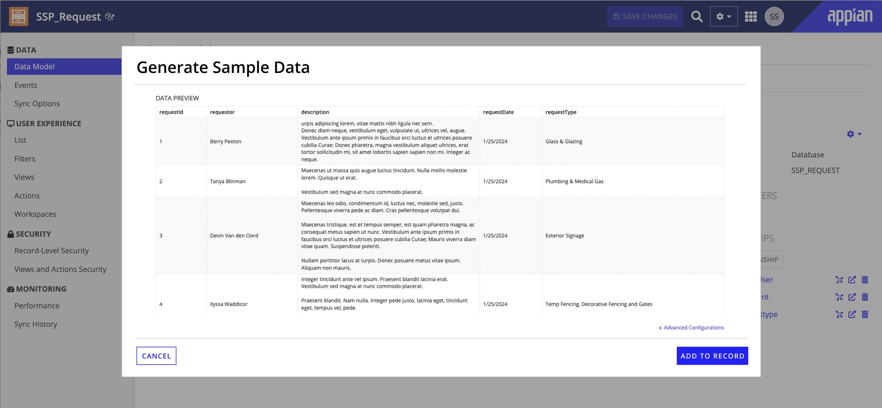Viewport: 882px width, 408px height.
Task: Click the ADD TO RECORD button
Action: tap(712, 356)
